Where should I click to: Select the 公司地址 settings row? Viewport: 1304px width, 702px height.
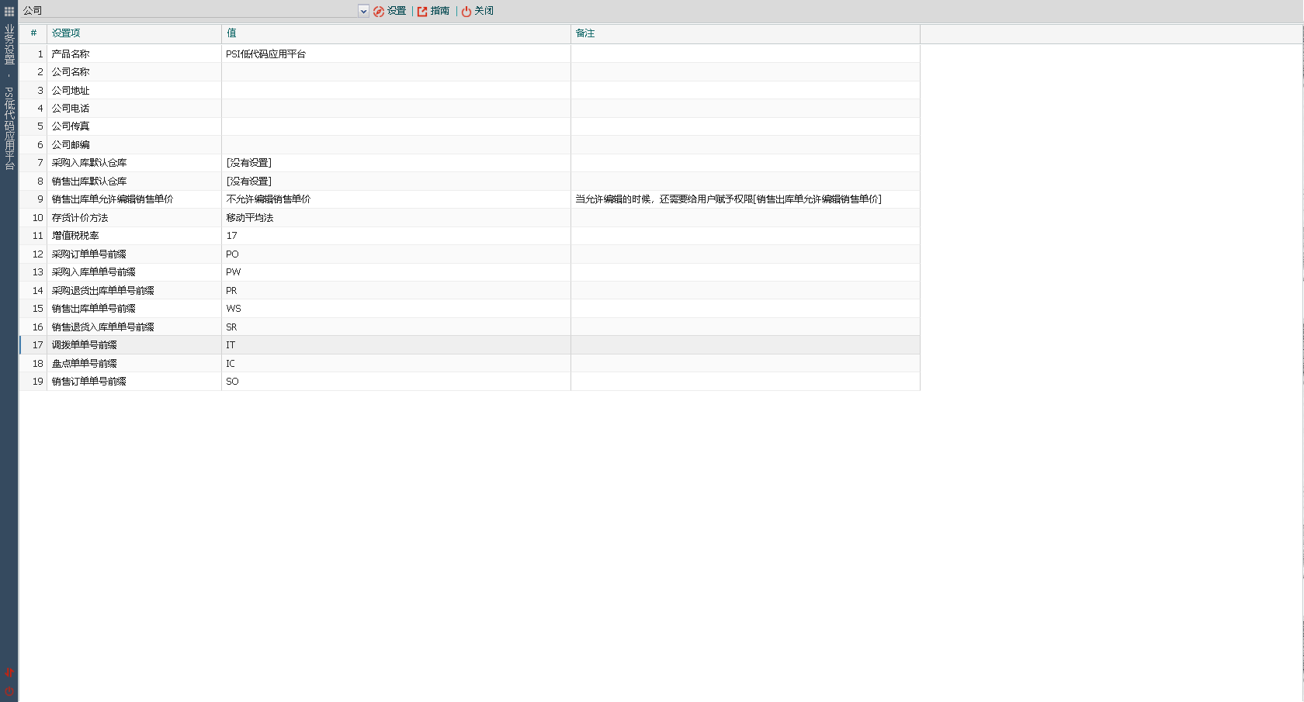pyautogui.click(x=71, y=91)
